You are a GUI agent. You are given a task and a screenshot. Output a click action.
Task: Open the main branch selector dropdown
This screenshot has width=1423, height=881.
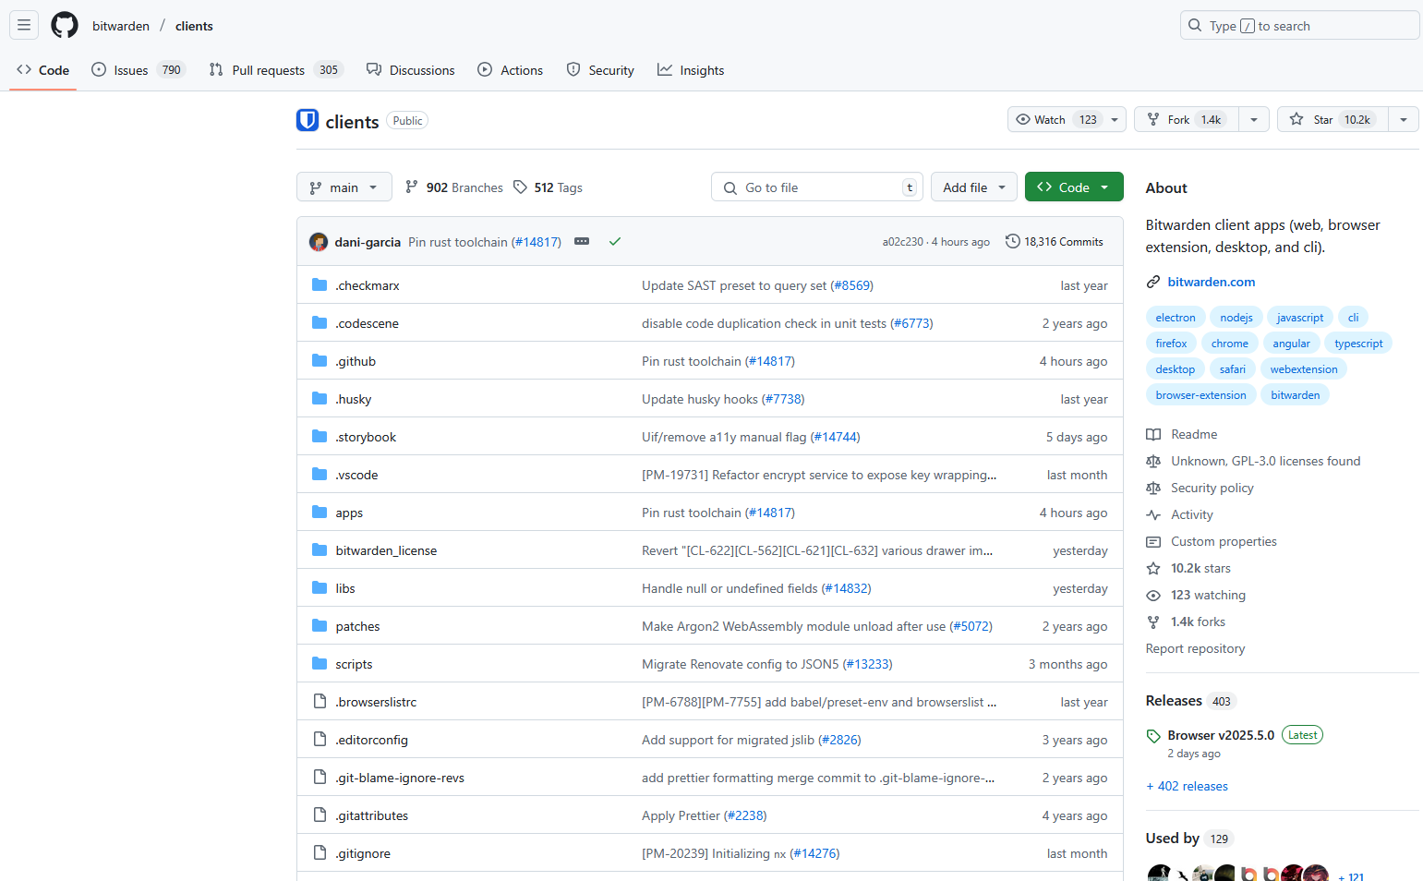344,187
